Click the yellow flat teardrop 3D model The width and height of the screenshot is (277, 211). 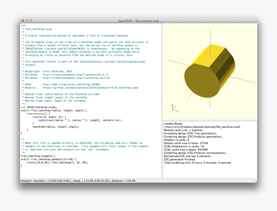click(210, 71)
